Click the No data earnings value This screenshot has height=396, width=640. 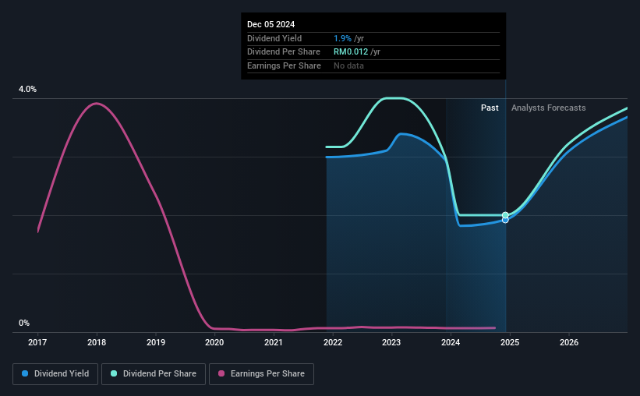[348, 65]
